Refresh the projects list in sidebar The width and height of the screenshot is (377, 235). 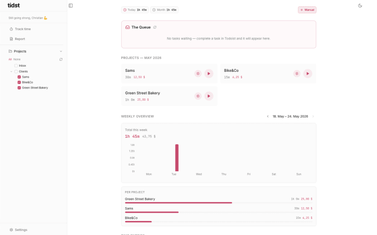pyautogui.click(x=61, y=59)
